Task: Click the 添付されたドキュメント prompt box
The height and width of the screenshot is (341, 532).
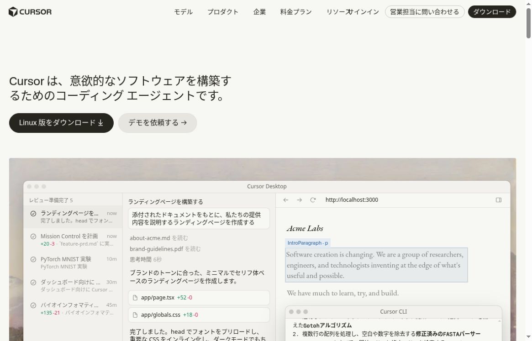Action: (199, 219)
